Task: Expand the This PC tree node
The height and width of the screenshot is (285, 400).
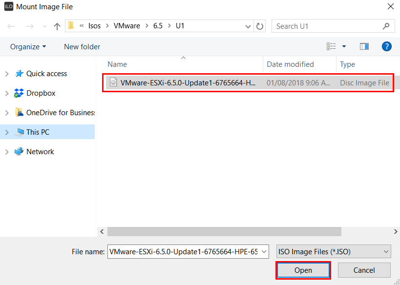Action: (x=7, y=132)
